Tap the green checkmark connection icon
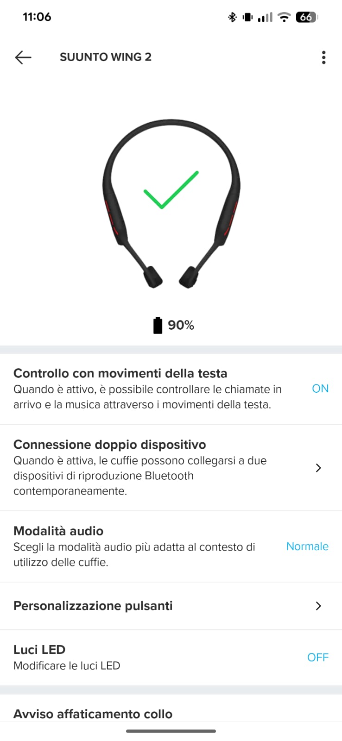 coord(171,189)
